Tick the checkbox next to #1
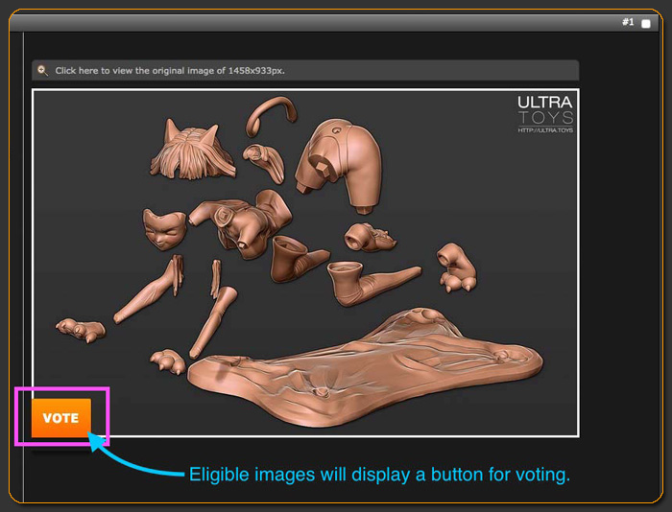 click(x=646, y=23)
